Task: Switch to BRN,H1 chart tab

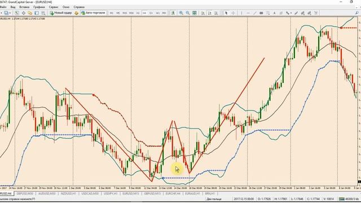Action: [210, 193]
